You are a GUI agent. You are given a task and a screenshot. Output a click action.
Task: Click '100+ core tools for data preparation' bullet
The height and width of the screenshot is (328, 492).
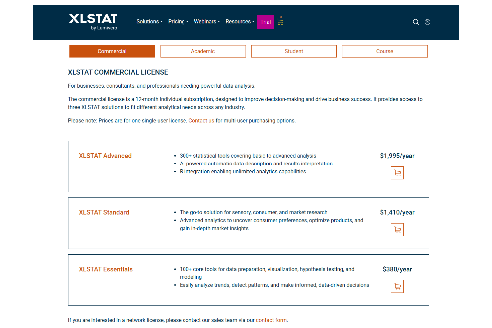tap(267, 273)
